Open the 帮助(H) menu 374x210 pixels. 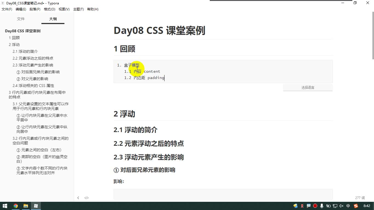click(93, 9)
